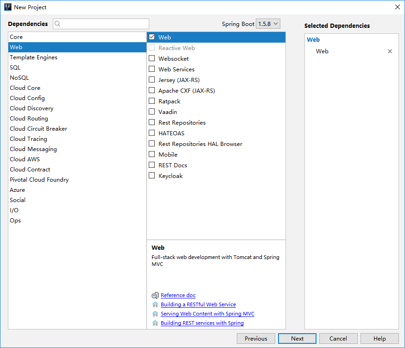Uncheck the Web dependency checkbox
The image size is (405, 348).
coord(152,37)
